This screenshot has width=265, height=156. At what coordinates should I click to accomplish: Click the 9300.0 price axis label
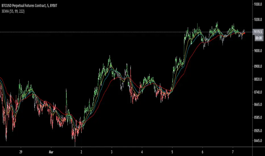point(258,4)
